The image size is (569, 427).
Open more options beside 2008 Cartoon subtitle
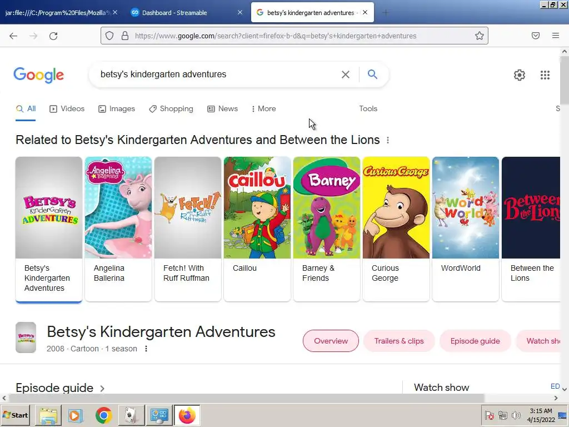(x=146, y=349)
